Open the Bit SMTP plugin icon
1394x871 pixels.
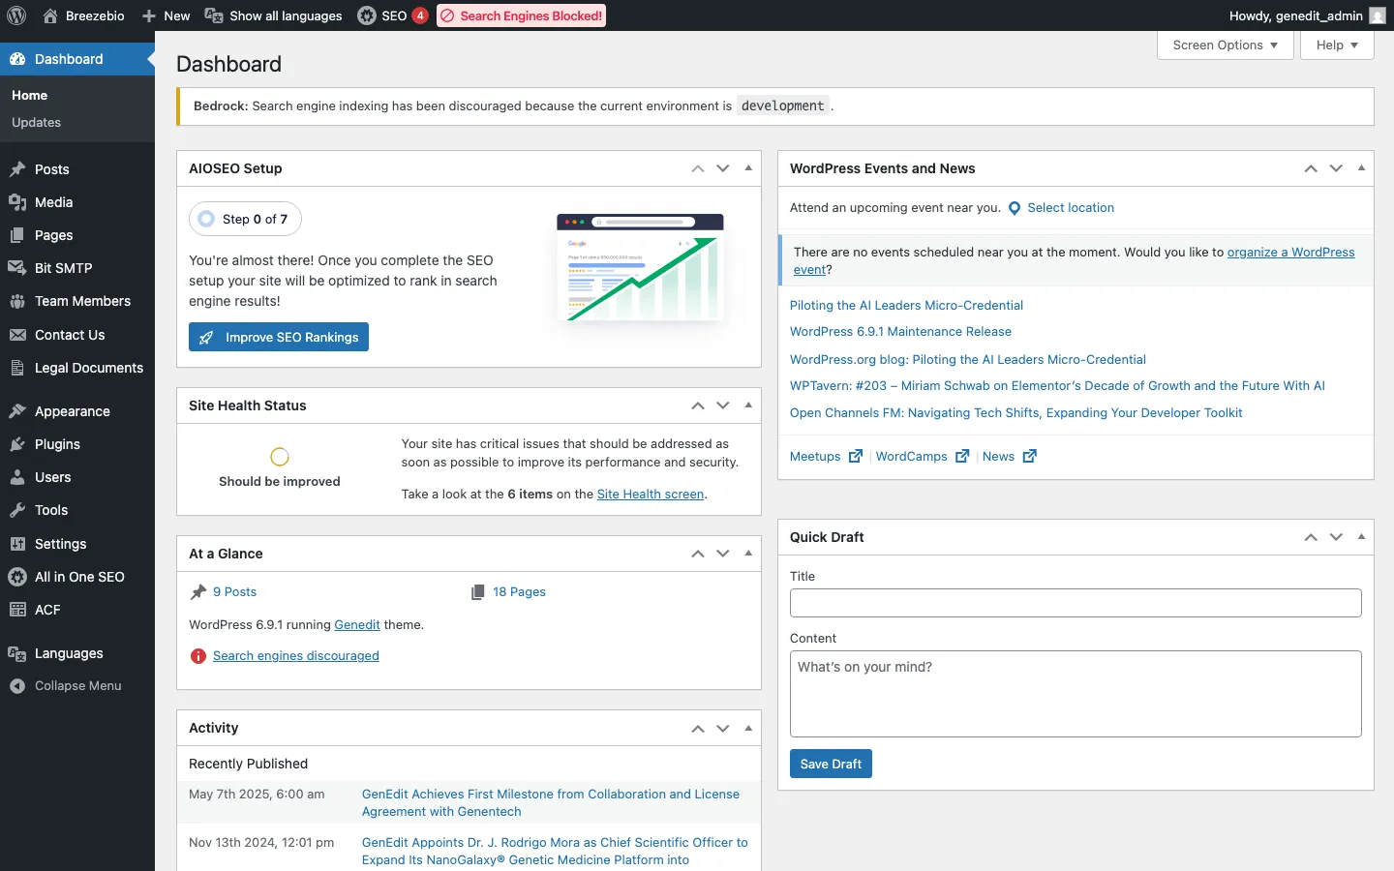[15, 268]
